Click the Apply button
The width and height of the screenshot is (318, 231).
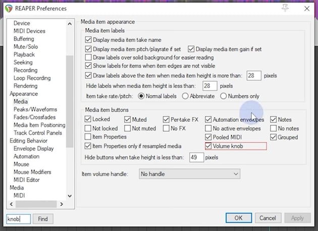(297, 218)
